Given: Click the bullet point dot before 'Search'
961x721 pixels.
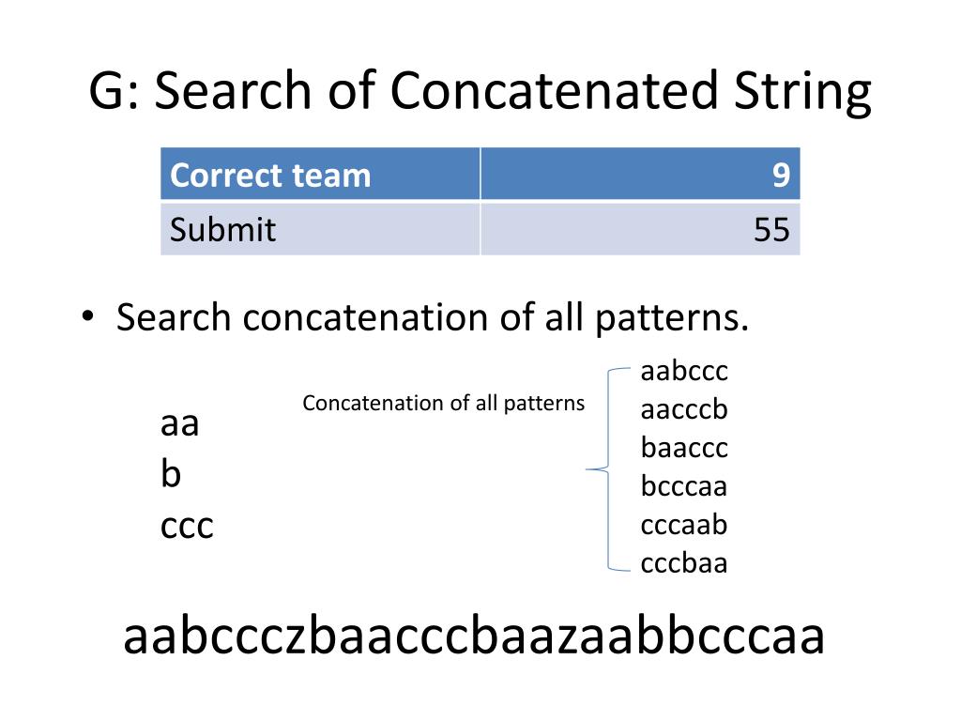Looking at the screenshot, I should (x=87, y=318).
